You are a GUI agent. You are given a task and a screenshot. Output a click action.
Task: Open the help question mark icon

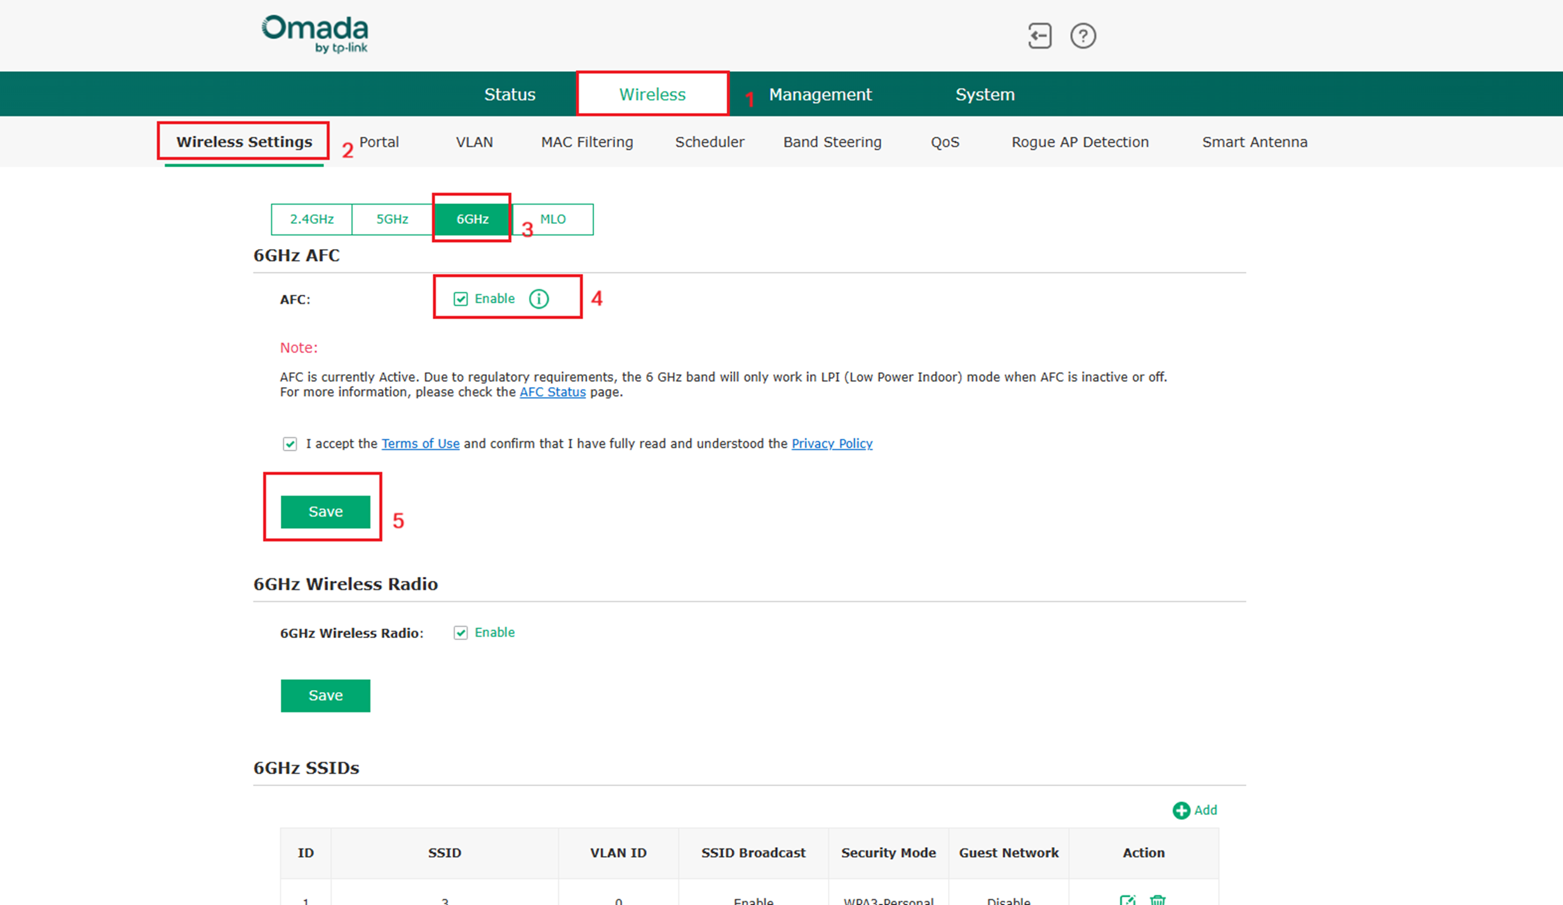click(1083, 36)
